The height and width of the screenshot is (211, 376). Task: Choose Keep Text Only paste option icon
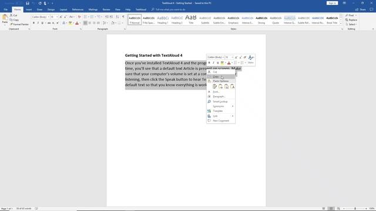point(232,86)
